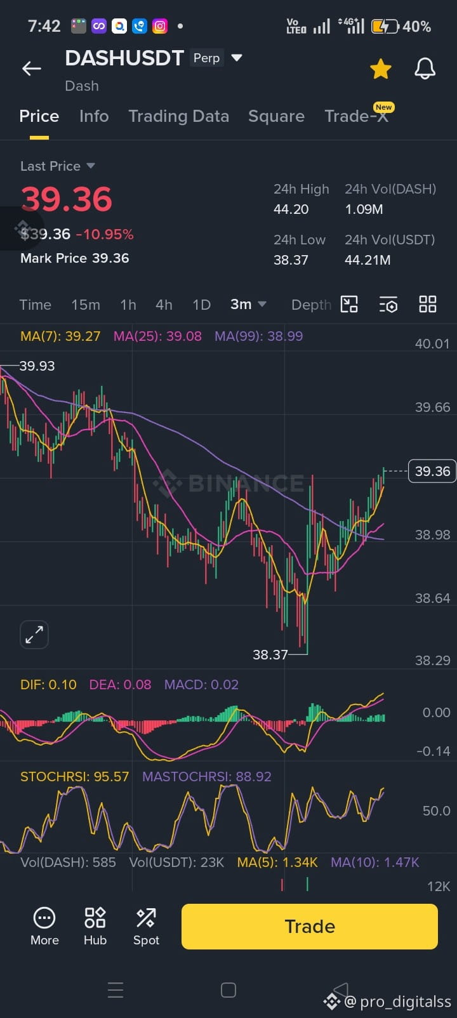The height and width of the screenshot is (1018, 457).
Task: Open chart indicator settings icon
Action: (x=388, y=305)
